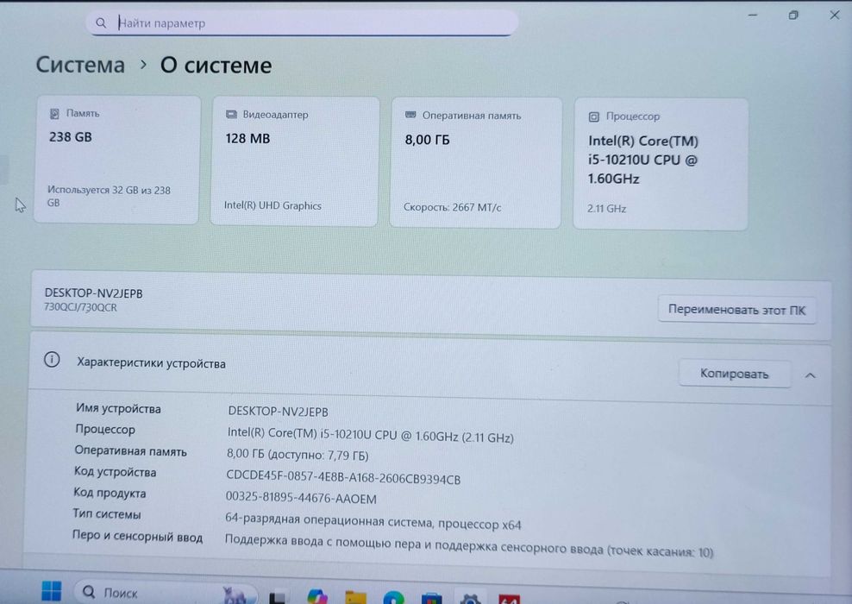This screenshot has width=852, height=604.
Task: Click the CPU chip icon on 'Процессор' card
Action: pos(594,116)
